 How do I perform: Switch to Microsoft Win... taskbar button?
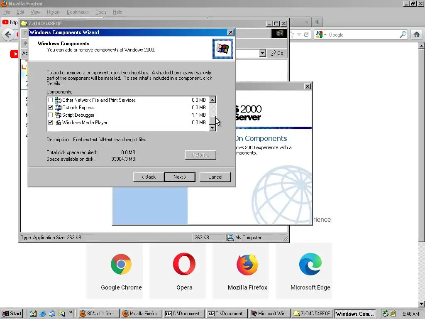269,314
